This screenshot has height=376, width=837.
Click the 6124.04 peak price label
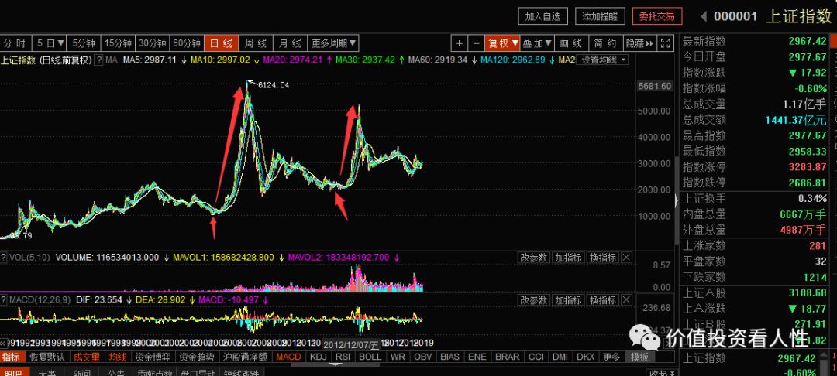point(274,84)
